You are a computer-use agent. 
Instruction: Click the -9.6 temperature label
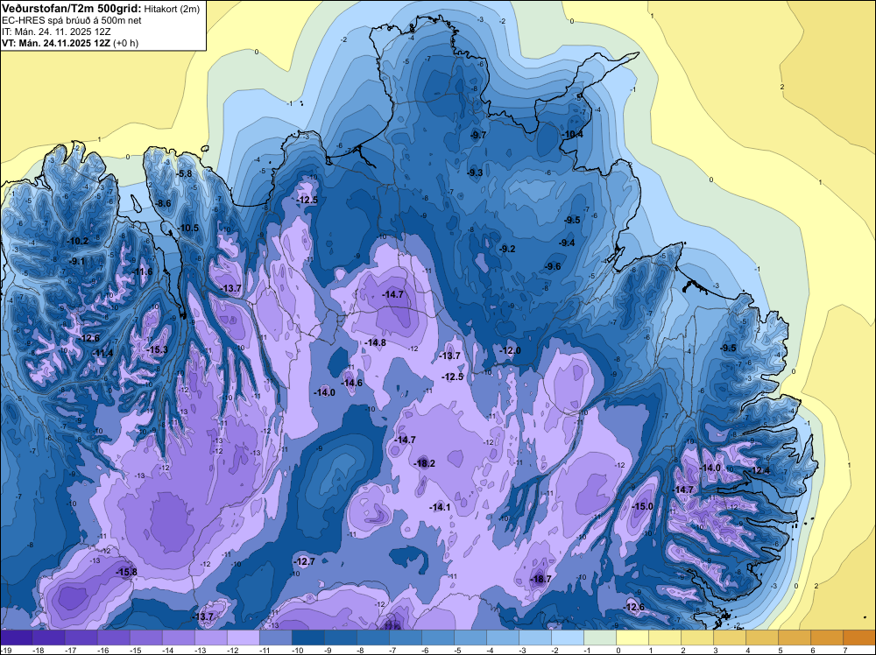[x=553, y=267]
